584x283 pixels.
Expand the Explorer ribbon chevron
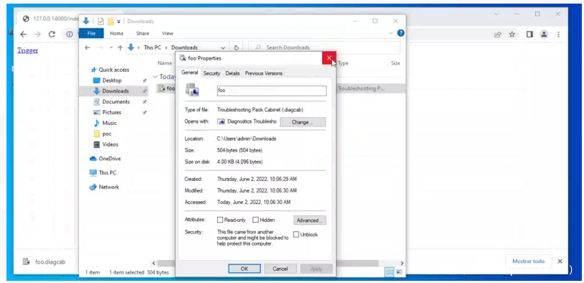[391, 33]
